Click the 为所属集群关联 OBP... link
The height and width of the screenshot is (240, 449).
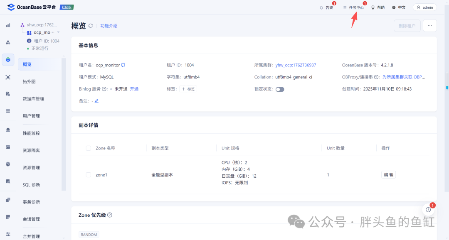(x=404, y=77)
